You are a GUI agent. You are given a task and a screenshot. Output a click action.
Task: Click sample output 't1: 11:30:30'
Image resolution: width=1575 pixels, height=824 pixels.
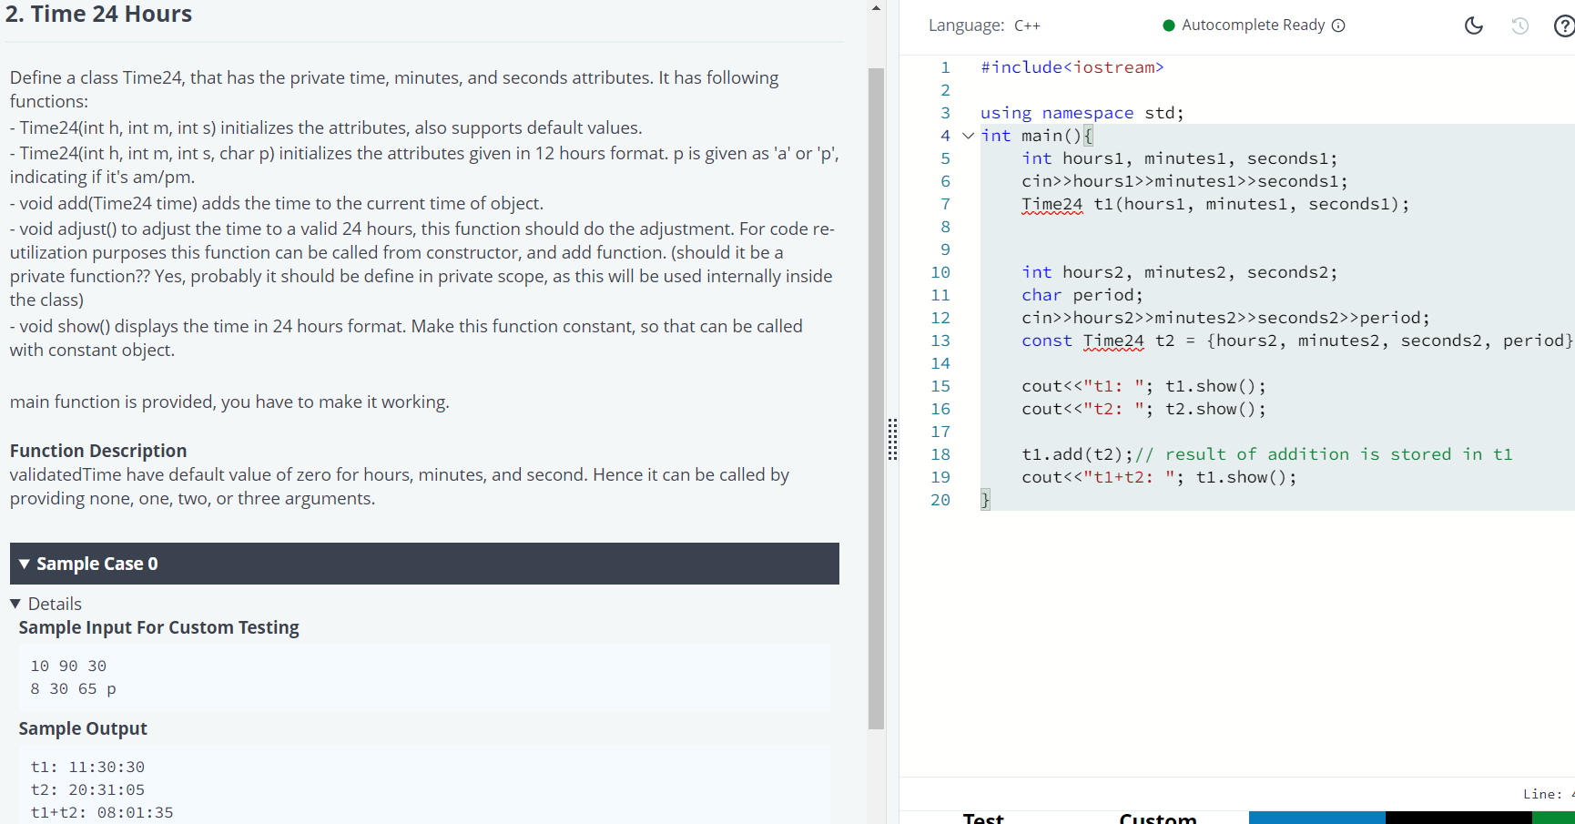pos(87,768)
